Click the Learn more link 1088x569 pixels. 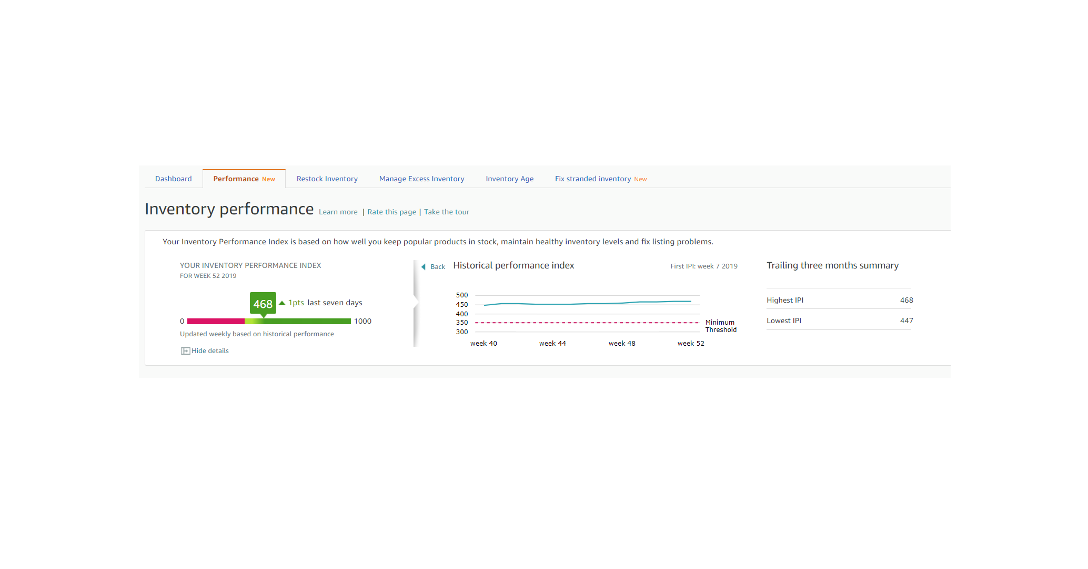click(338, 212)
